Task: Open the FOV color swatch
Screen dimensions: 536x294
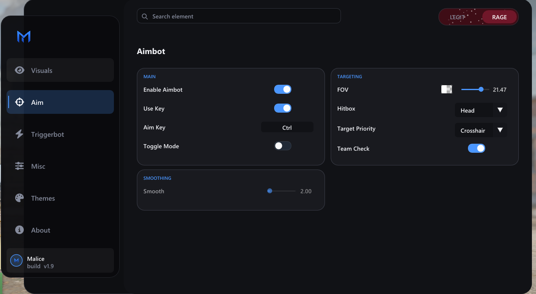Action: point(446,89)
